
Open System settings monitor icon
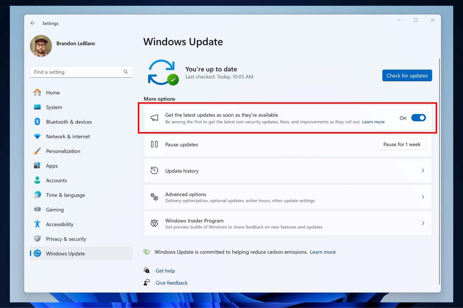coord(37,107)
